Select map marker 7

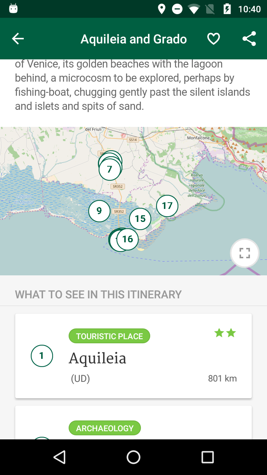pyautogui.click(x=110, y=169)
